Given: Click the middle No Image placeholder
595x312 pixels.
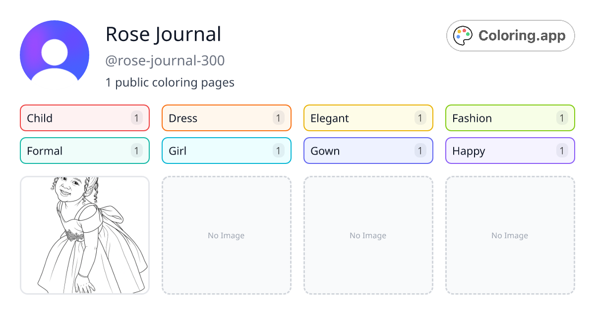Looking at the screenshot, I should point(368,235).
